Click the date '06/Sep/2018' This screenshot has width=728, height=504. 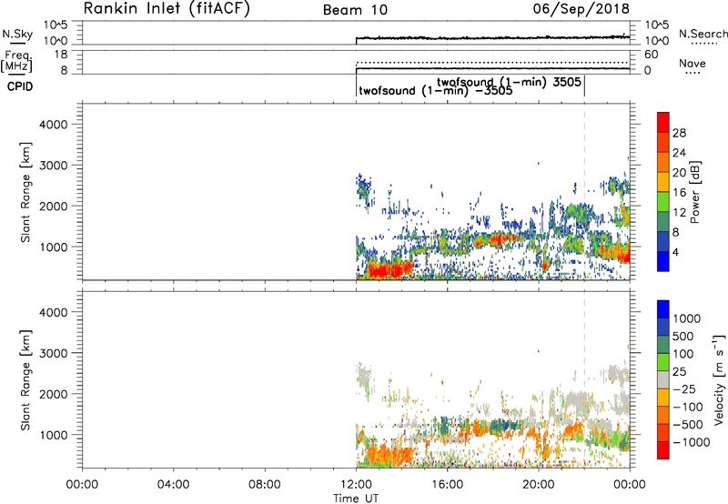(x=581, y=8)
